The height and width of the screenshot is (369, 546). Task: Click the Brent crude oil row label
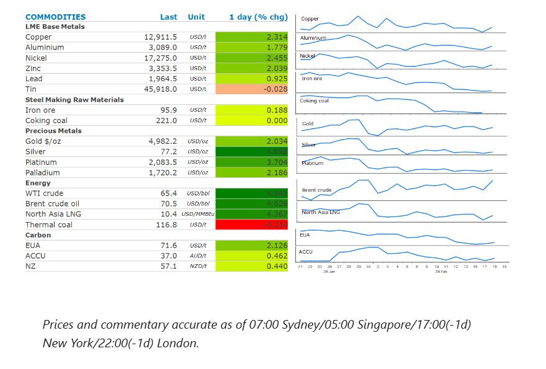point(52,203)
